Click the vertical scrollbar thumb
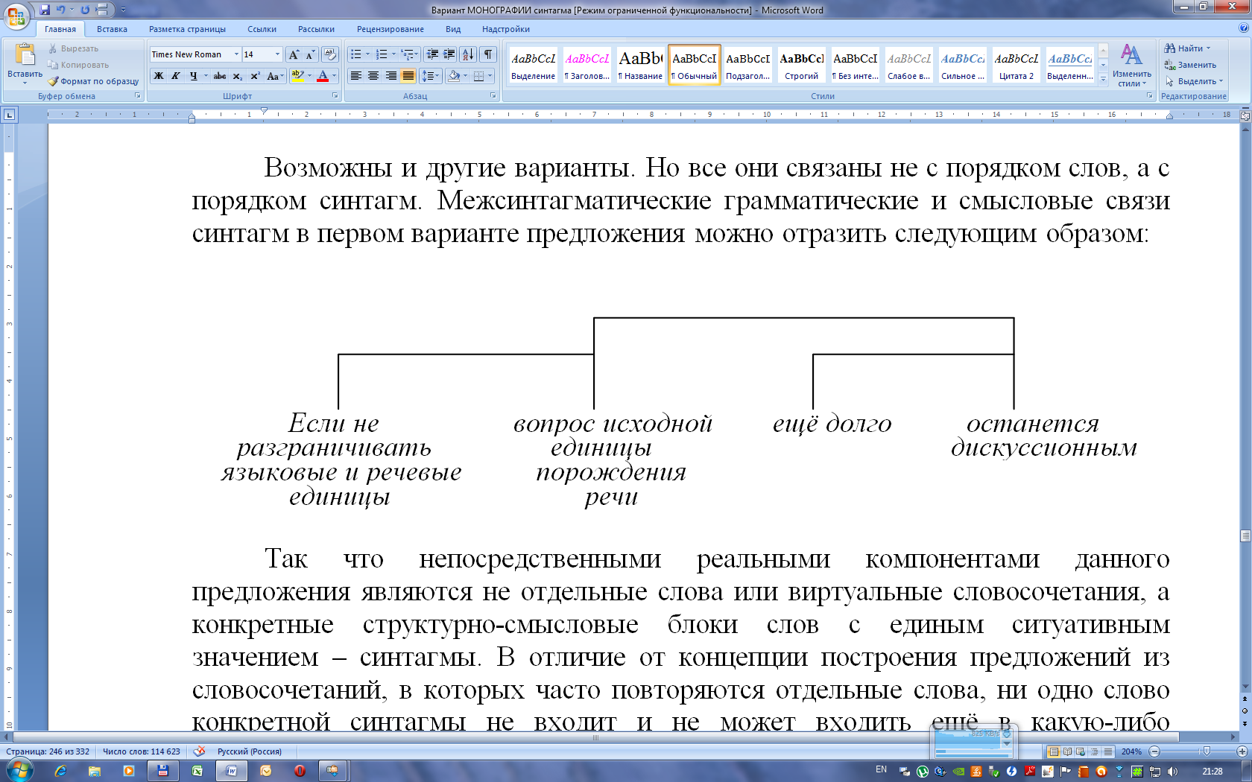 (x=1245, y=535)
